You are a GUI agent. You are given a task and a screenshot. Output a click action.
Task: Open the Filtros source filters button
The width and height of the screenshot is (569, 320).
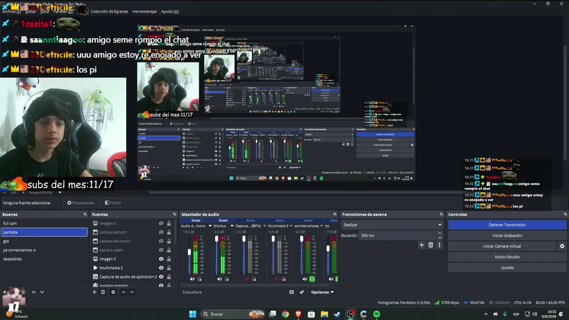click(x=113, y=203)
